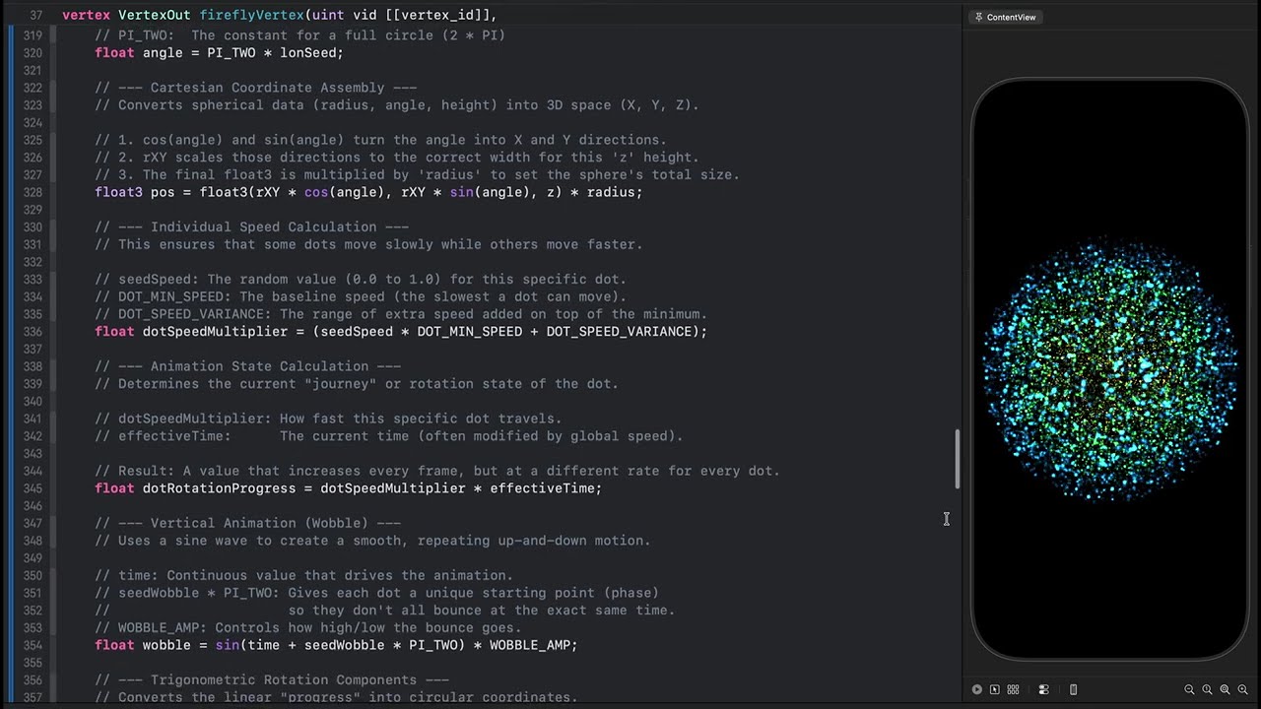Click 'WOBBLE_AMP' constant on line 354
The height and width of the screenshot is (709, 1261).
point(530,645)
